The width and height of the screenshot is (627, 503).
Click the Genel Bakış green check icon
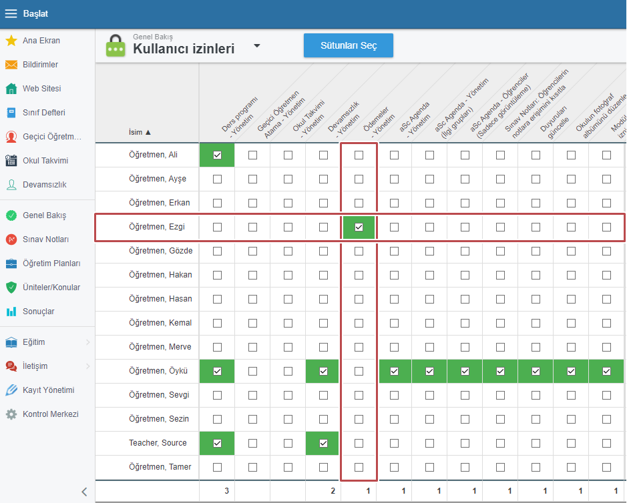click(11, 215)
